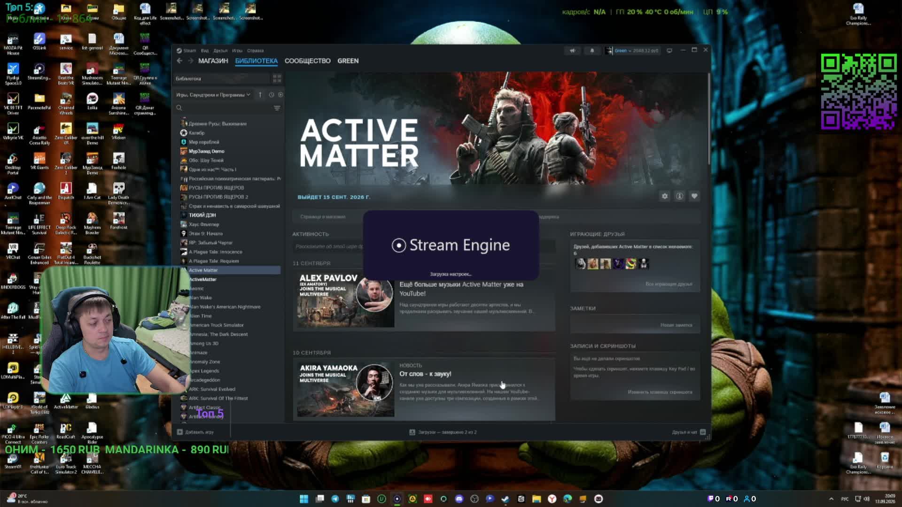Click the library search field
The image size is (902, 507).
tap(223, 108)
